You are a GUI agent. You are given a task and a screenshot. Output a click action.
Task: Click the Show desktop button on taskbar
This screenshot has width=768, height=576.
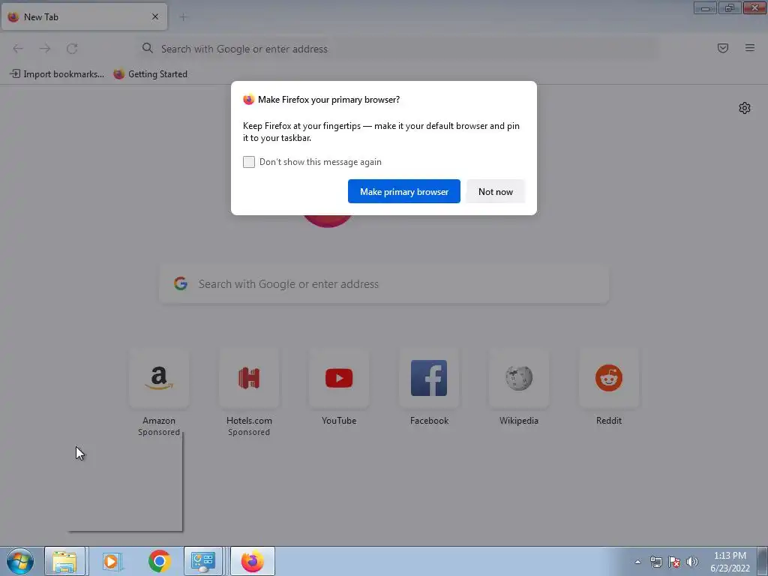click(x=763, y=561)
